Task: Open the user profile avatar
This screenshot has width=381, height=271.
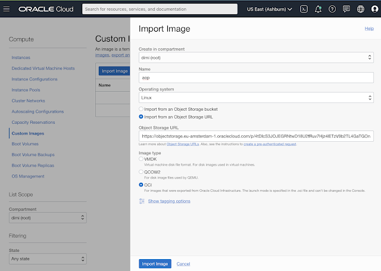Action: [374, 10]
